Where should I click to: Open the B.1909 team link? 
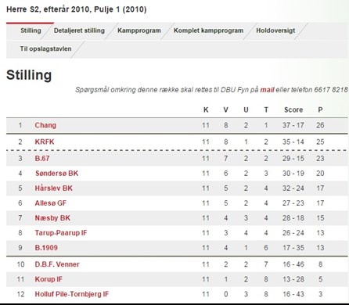(x=46, y=248)
